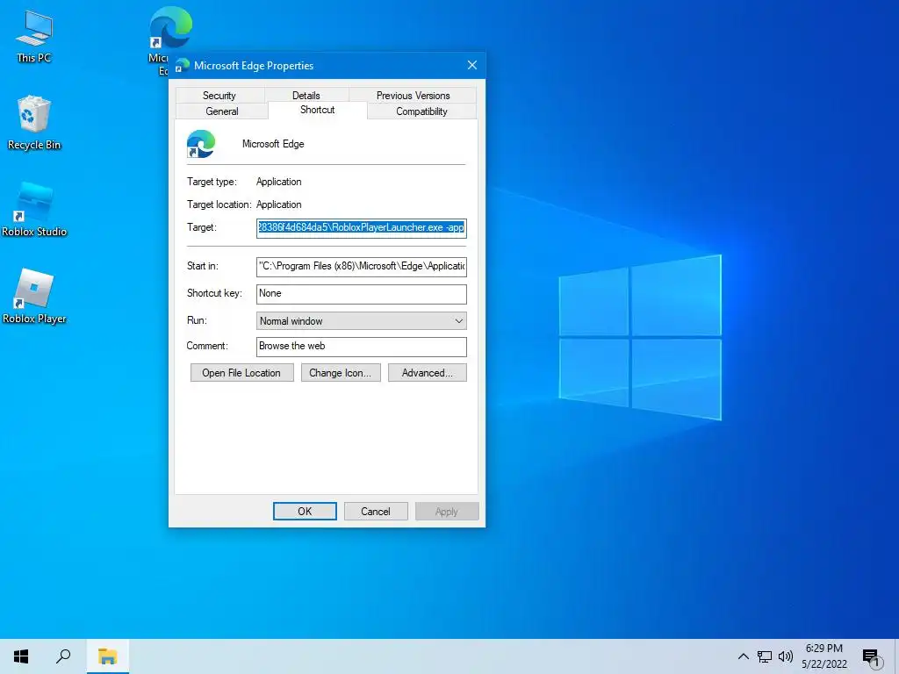Confirm the dialog with OK

pyautogui.click(x=305, y=512)
